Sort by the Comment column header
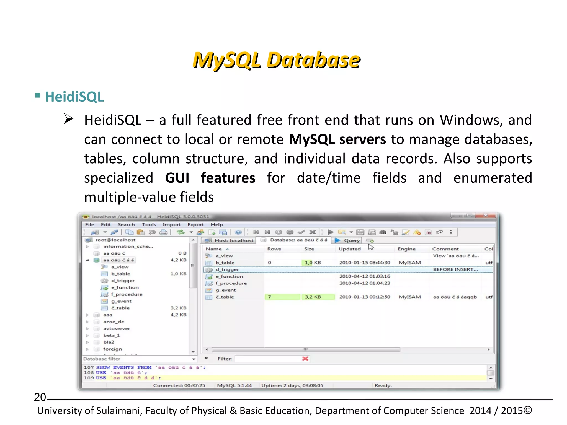 (x=456, y=249)
